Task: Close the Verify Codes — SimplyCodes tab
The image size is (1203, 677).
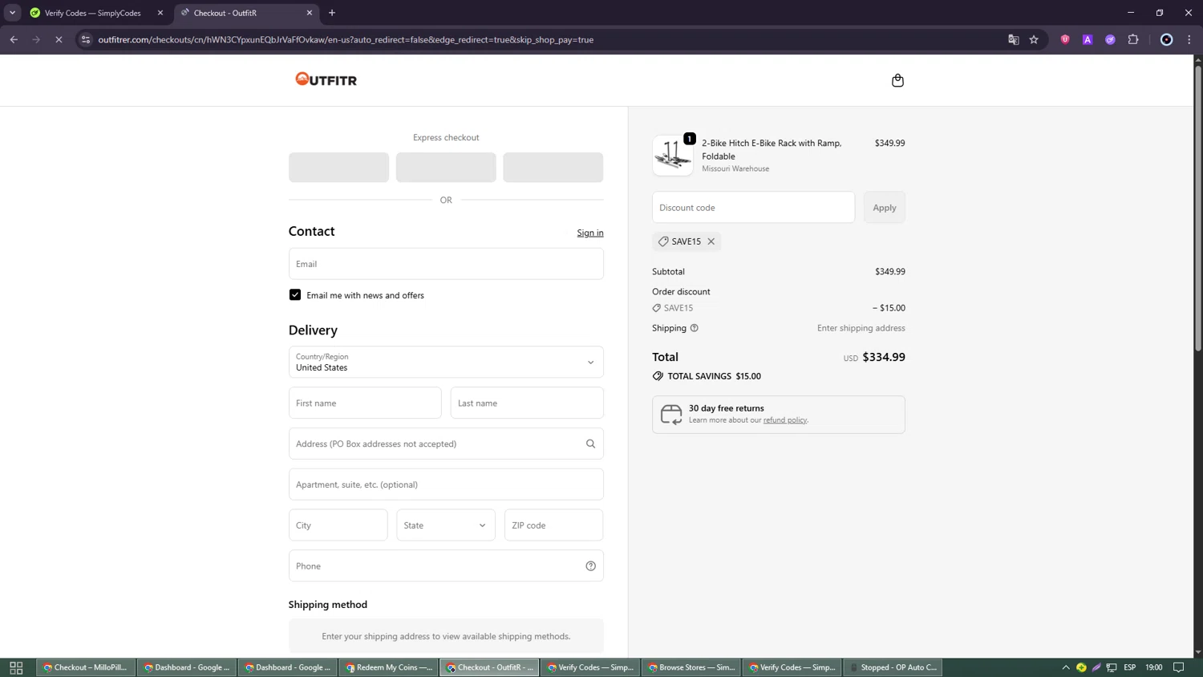Action: pyautogui.click(x=160, y=13)
